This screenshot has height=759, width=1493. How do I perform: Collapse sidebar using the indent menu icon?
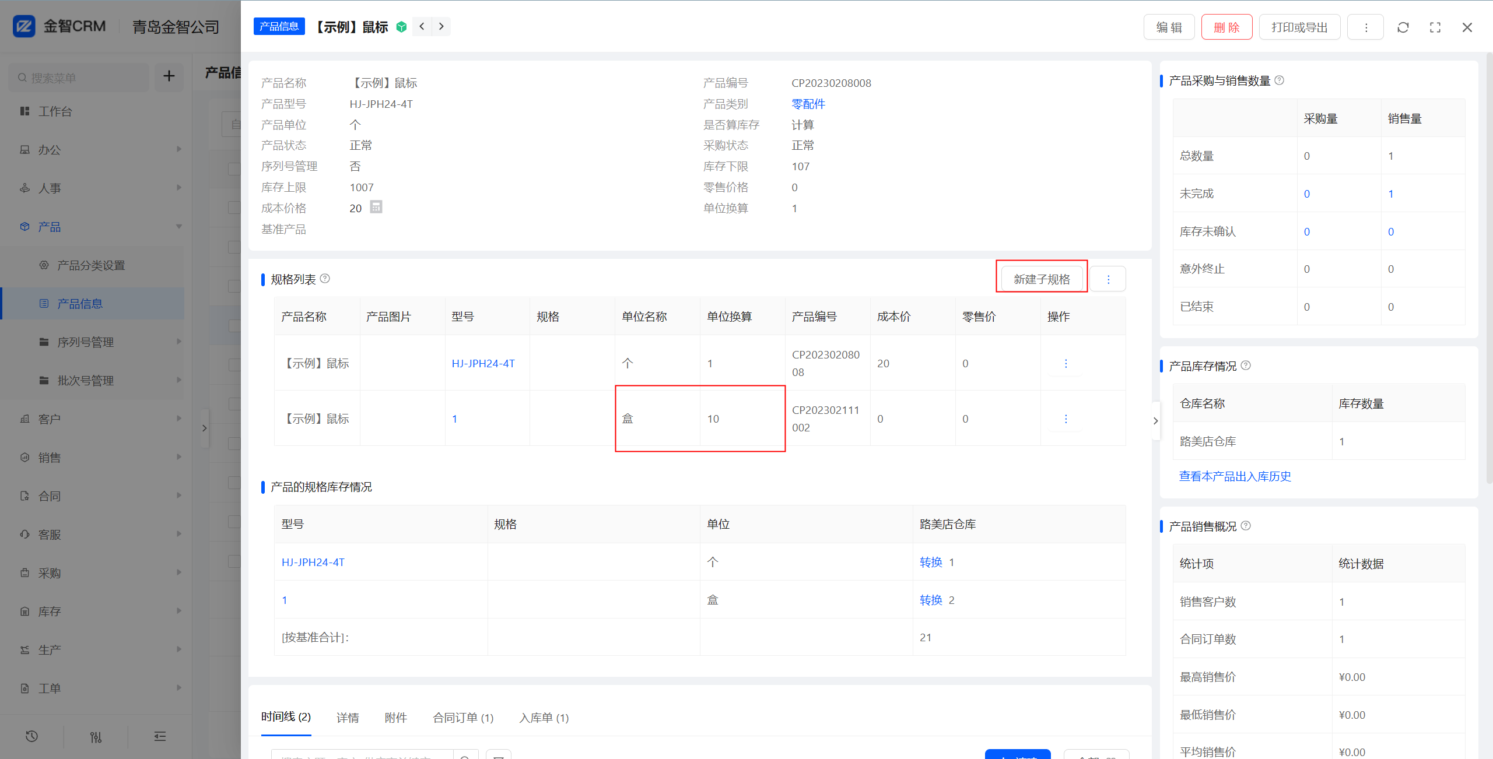coord(160,737)
